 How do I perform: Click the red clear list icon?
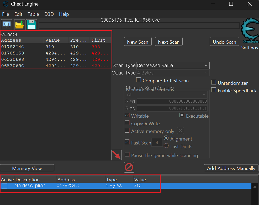tap(129, 167)
